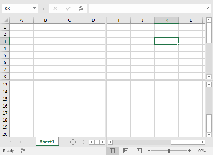Viewport: 213px width, 155px height.
Task: Select column K header
Action: tap(166, 20)
